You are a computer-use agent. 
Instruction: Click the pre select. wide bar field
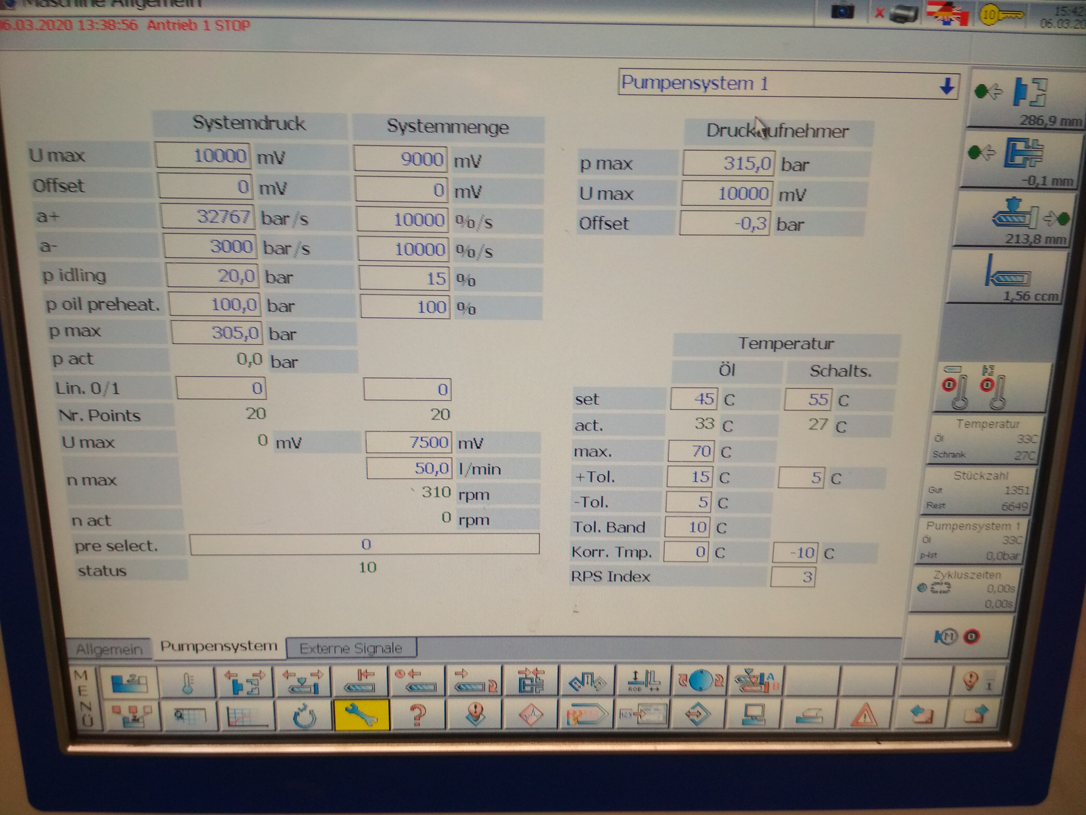tap(364, 544)
